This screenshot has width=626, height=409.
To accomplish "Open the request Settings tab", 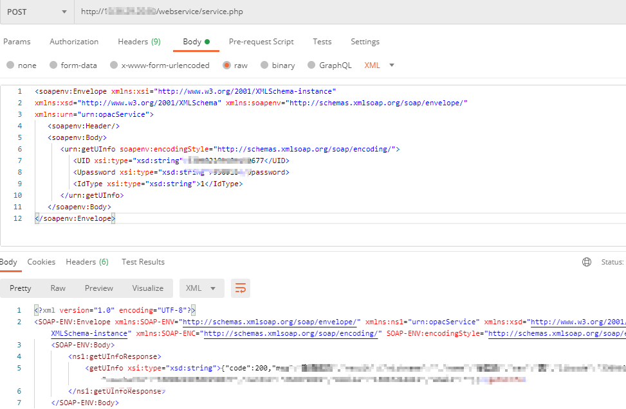I will point(365,42).
